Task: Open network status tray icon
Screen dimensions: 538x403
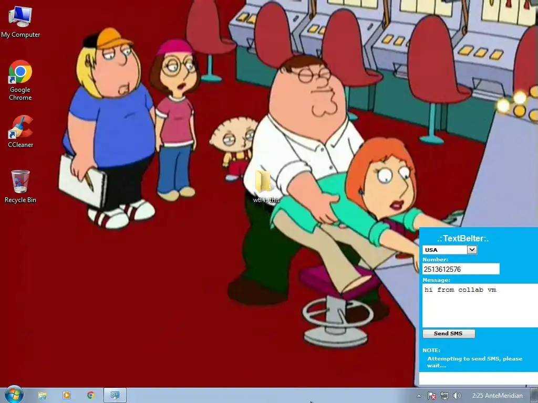Action: [444, 396]
